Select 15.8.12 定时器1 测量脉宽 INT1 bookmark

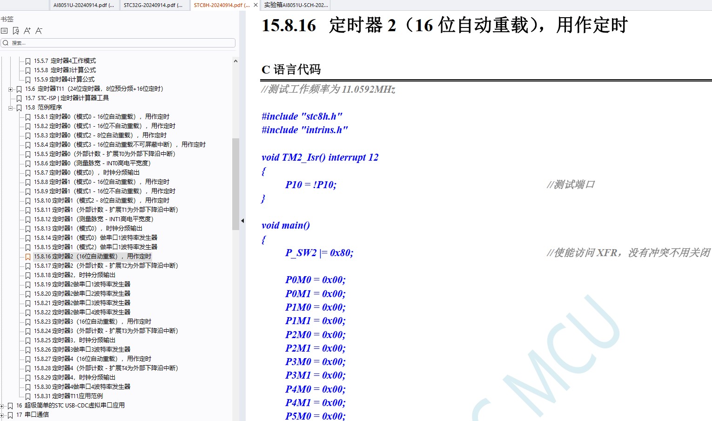click(x=94, y=219)
